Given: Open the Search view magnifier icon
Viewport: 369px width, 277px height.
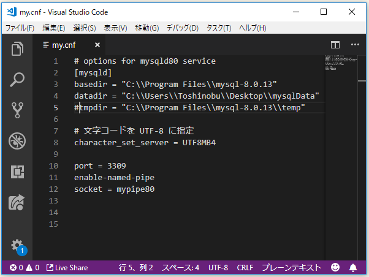Looking at the screenshot, I should [x=17, y=80].
